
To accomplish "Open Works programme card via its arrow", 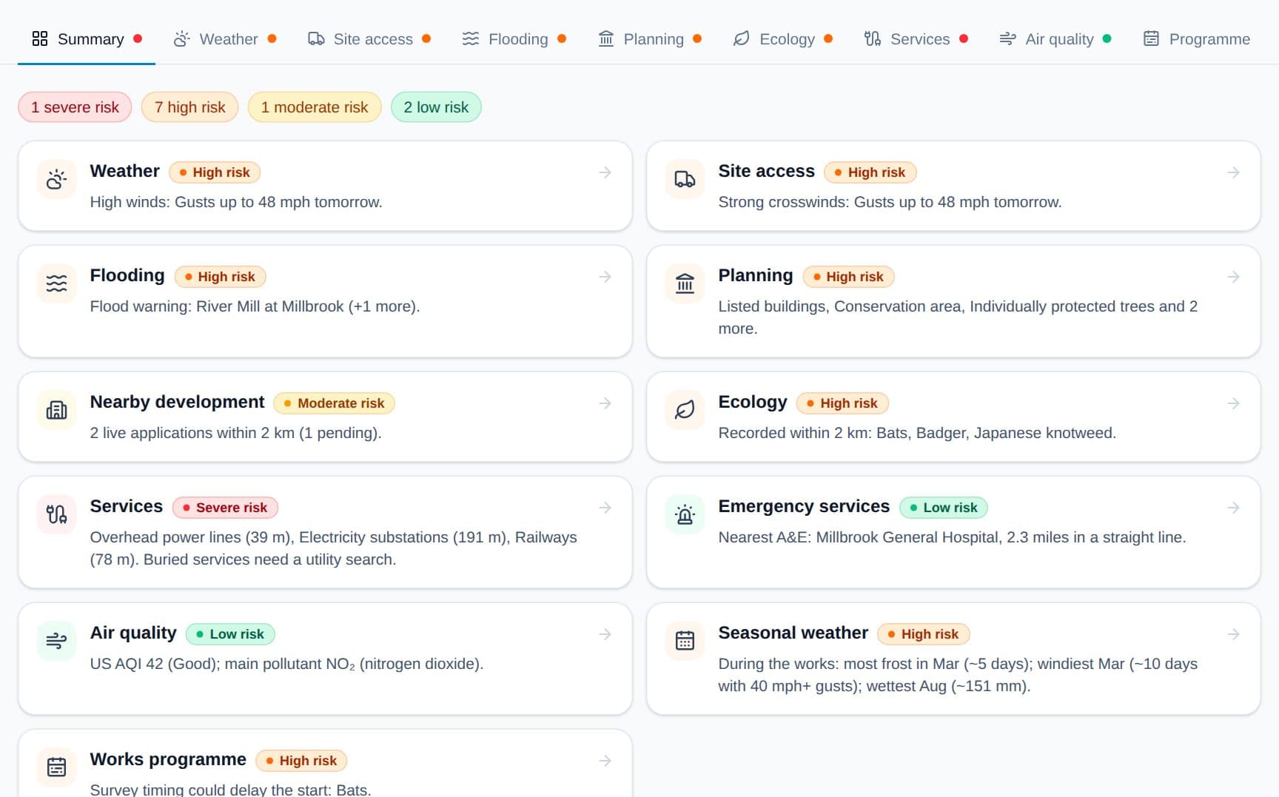I will pos(605,761).
